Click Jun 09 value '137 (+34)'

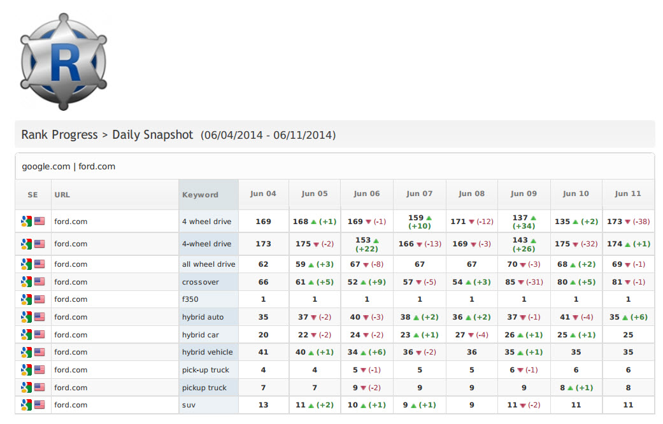[x=524, y=222]
